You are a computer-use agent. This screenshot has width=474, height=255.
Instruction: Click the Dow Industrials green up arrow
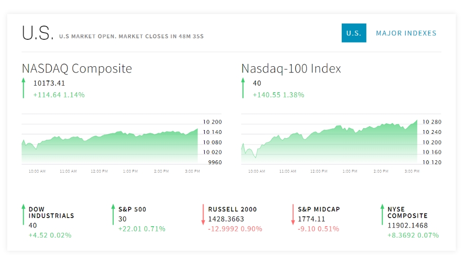pos(23,214)
